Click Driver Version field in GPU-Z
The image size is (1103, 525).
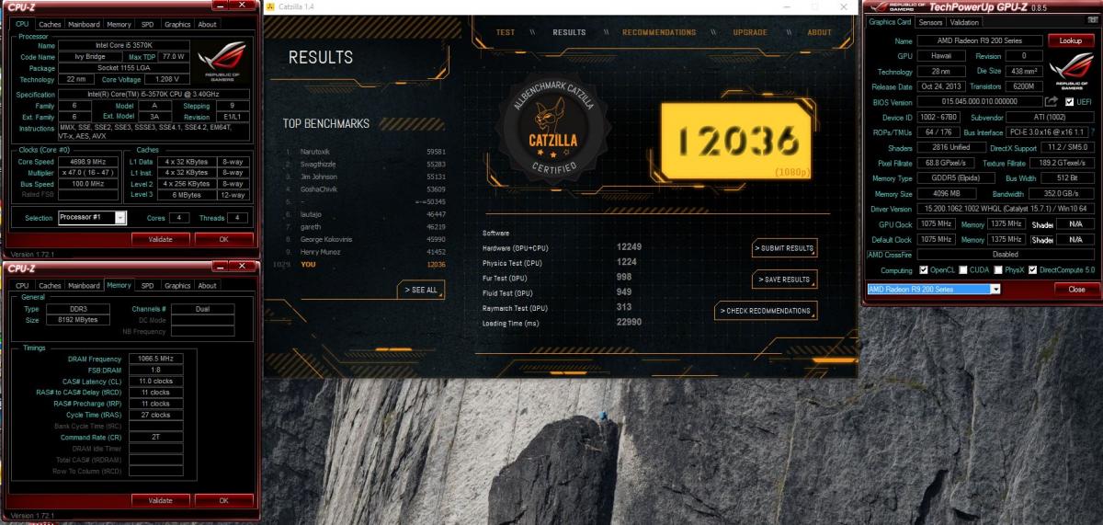click(x=1006, y=210)
